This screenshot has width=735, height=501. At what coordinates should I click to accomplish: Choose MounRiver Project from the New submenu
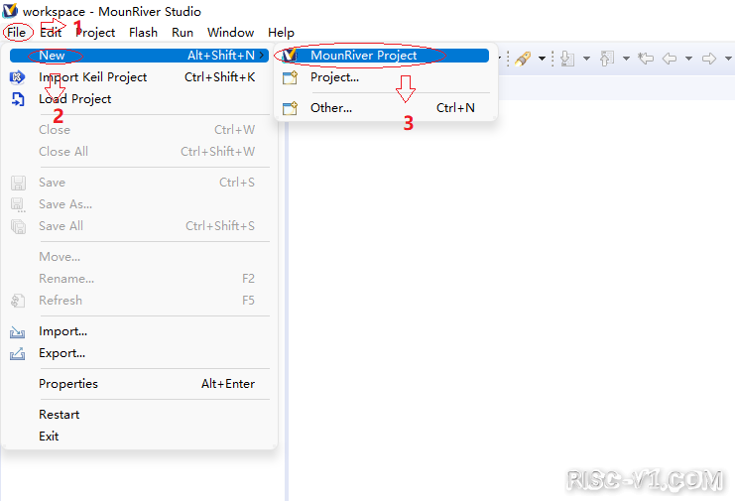(x=384, y=56)
